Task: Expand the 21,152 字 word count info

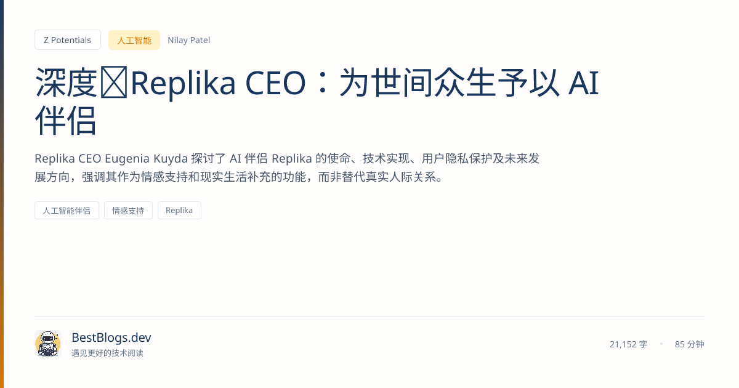Action: click(628, 344)
